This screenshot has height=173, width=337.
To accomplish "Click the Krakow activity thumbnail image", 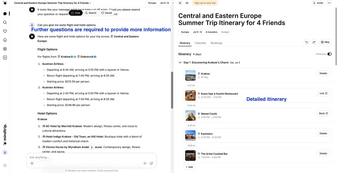I will (190, 75).
